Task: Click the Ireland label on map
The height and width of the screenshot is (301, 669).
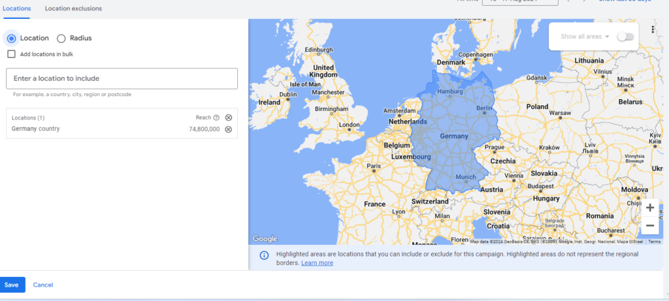Action: (x=270, y=103)
